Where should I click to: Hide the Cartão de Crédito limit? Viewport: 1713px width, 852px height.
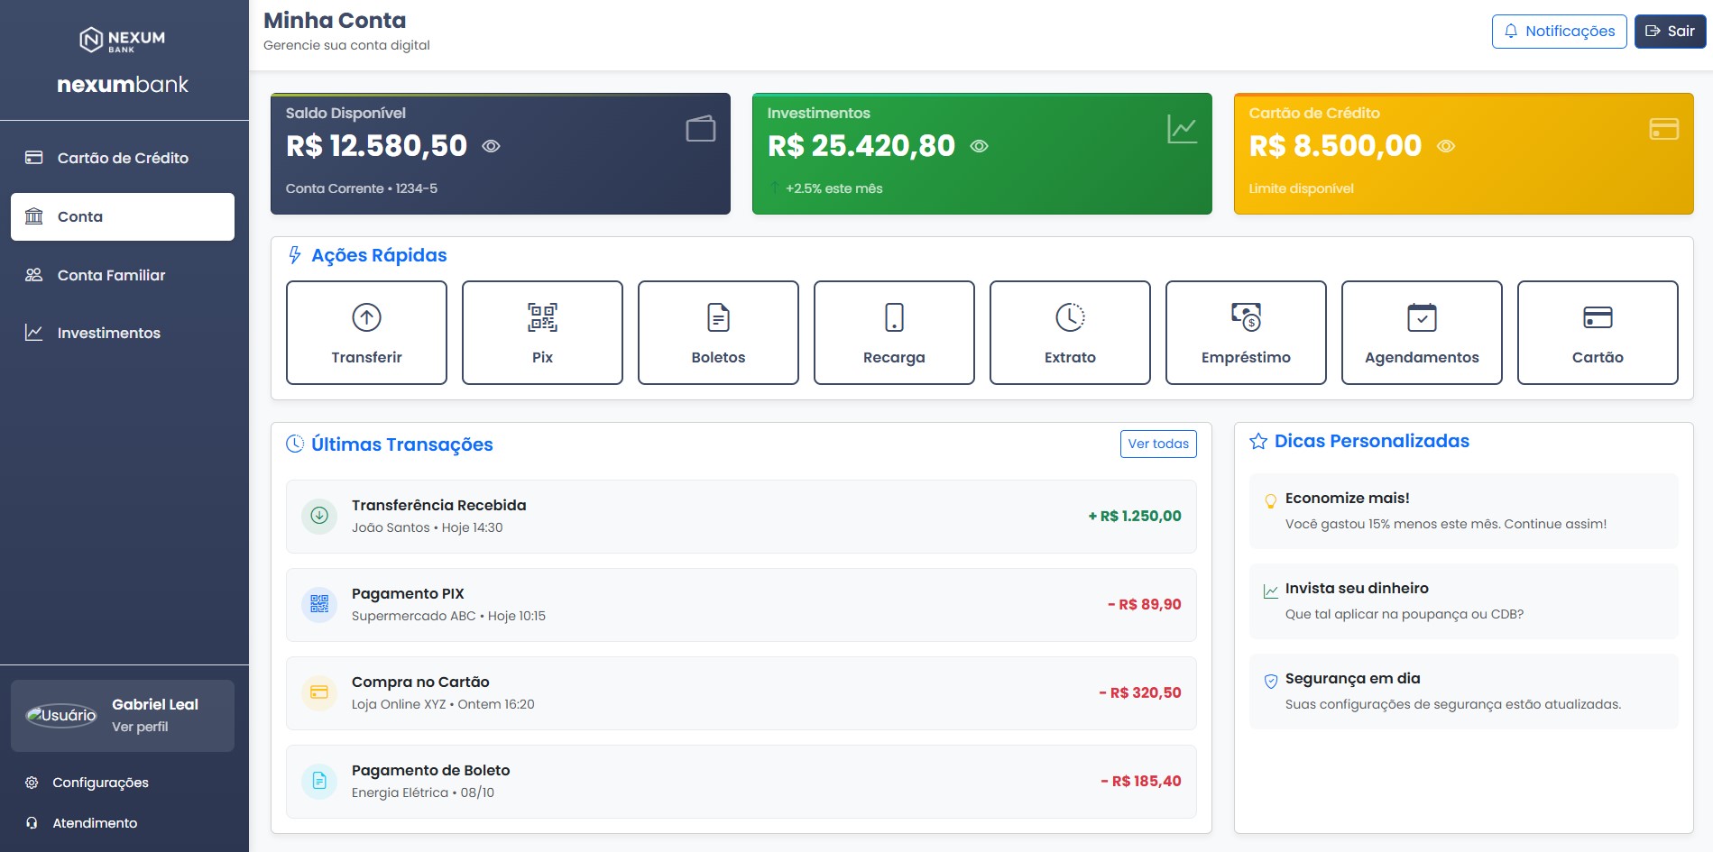click(x=1446, y=146)
